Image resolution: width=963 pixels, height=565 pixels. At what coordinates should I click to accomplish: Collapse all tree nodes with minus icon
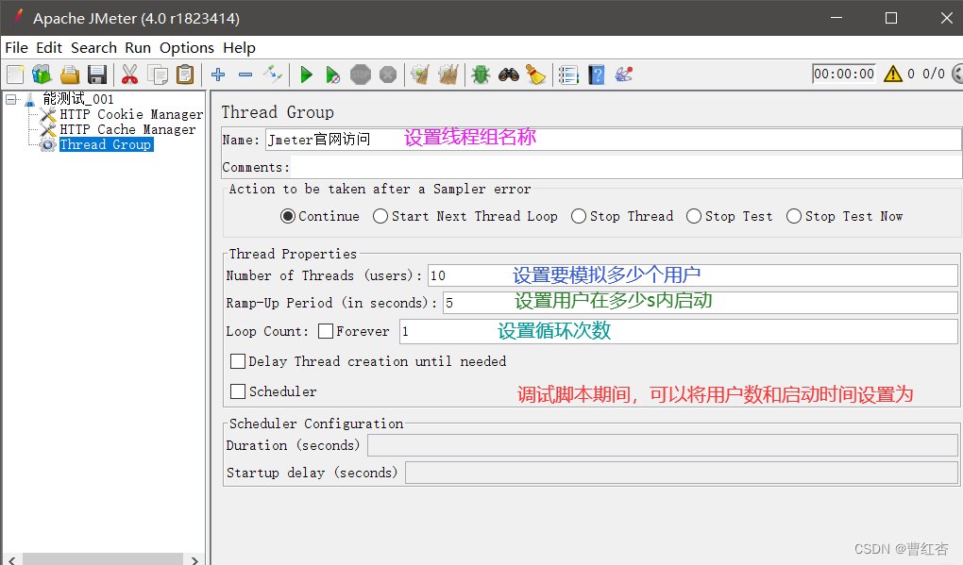pyautogui.click(x=245, y=75)
